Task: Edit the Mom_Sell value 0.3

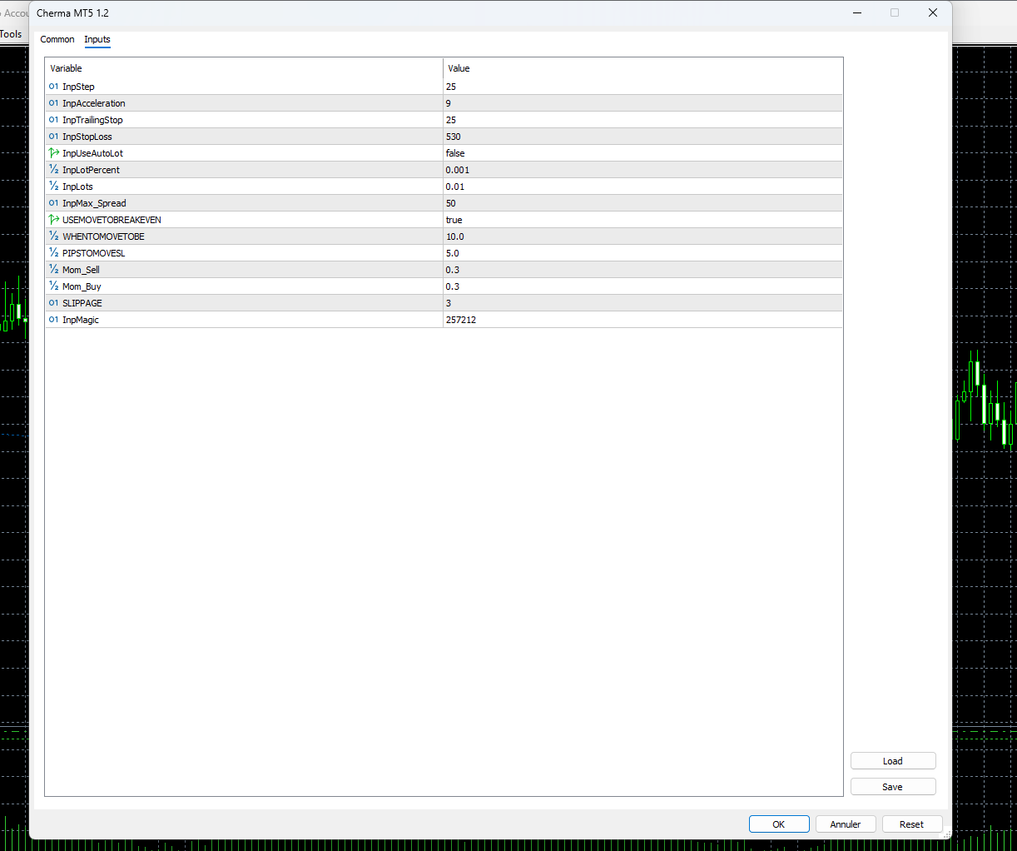Action: (642, 270)
